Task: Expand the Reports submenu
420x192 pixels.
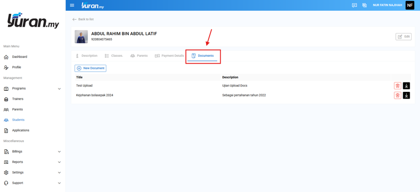Action: pyautogui.click(x=59, y=162)
